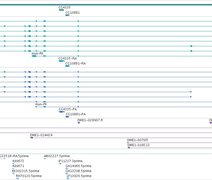The image size is (212, 180).
Task: Open the DME1-014H24 clone label
Action: click(41, 135)
